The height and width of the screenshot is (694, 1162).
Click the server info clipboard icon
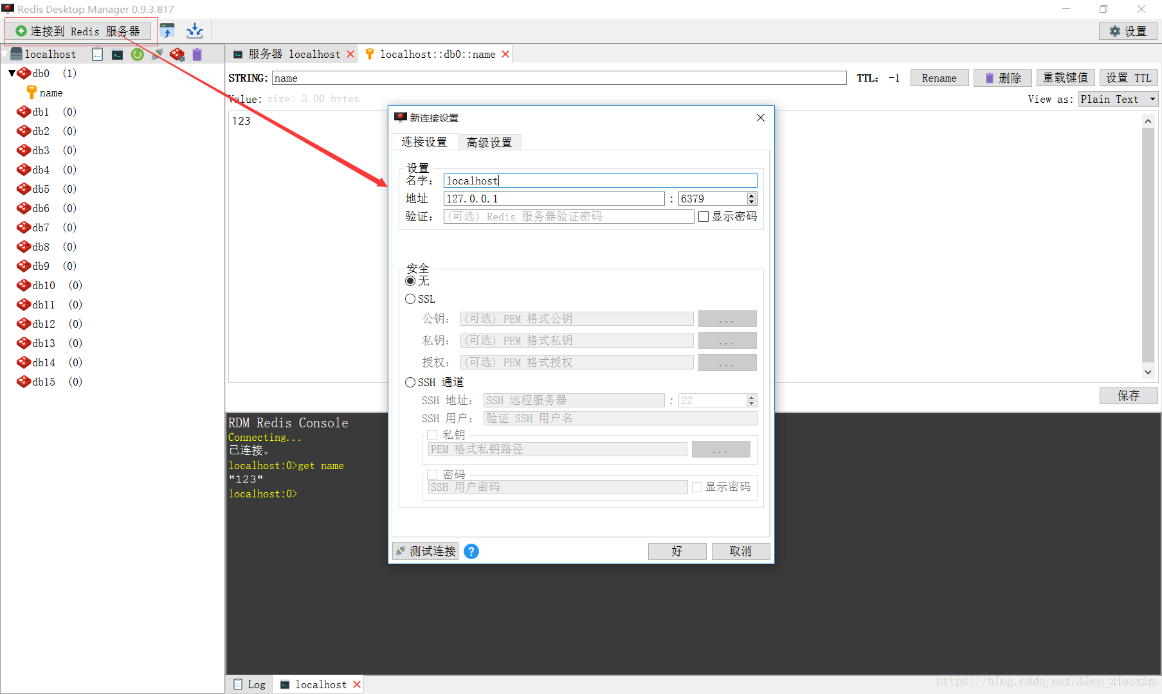[97, 54]
